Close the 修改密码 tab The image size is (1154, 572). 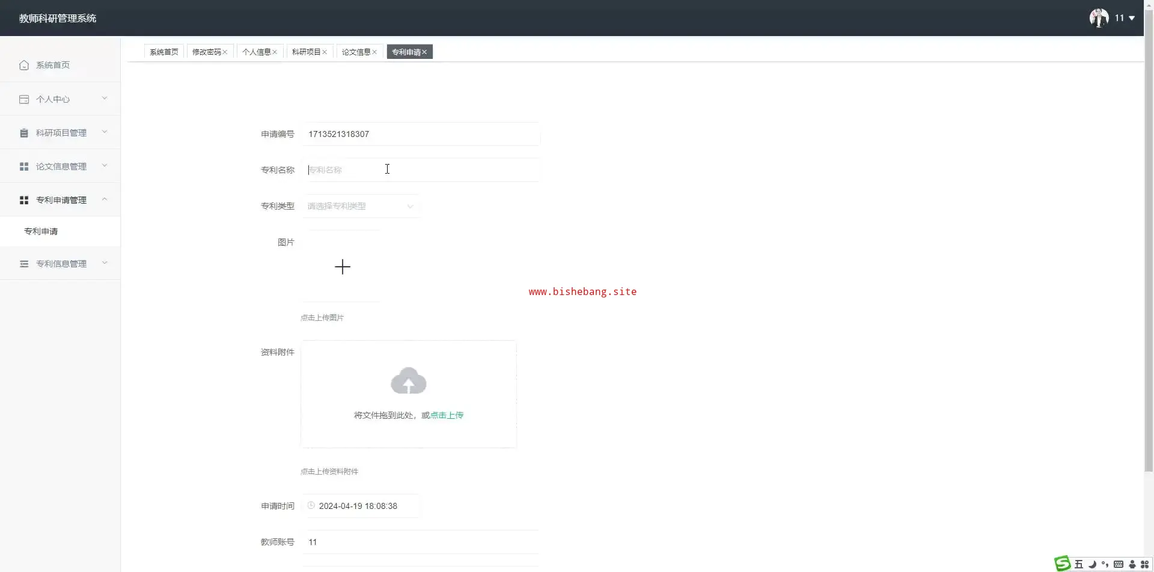pos(225,52)
